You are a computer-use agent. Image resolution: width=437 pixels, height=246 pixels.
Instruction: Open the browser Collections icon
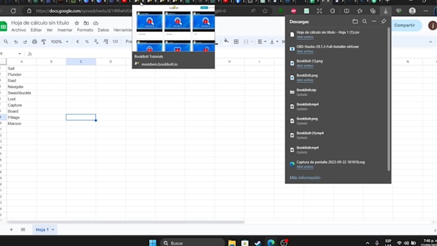tap(373, 11)
